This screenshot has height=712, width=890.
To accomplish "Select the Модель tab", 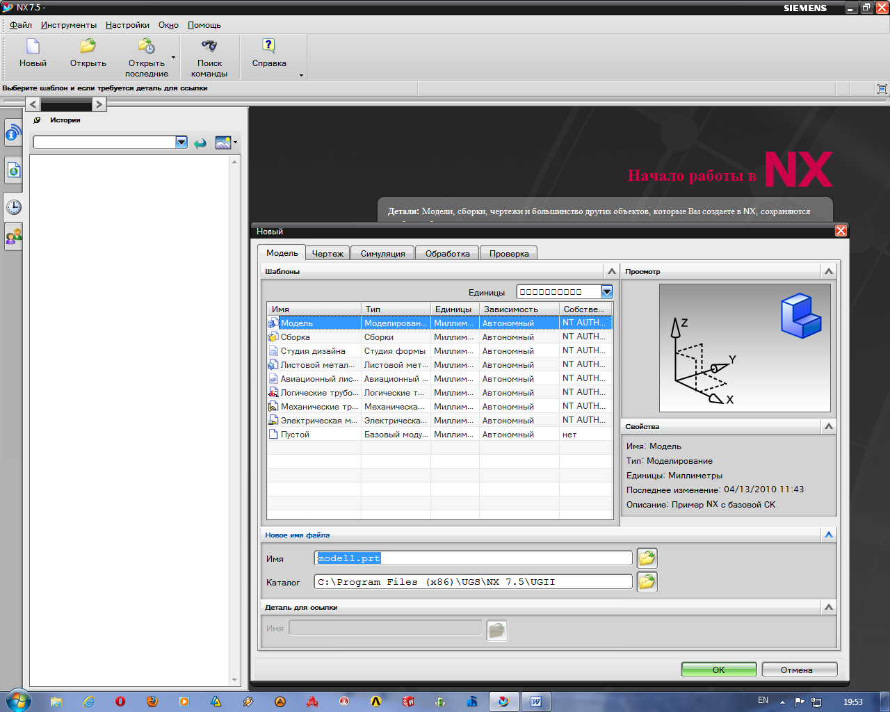I will click(282, 252).
